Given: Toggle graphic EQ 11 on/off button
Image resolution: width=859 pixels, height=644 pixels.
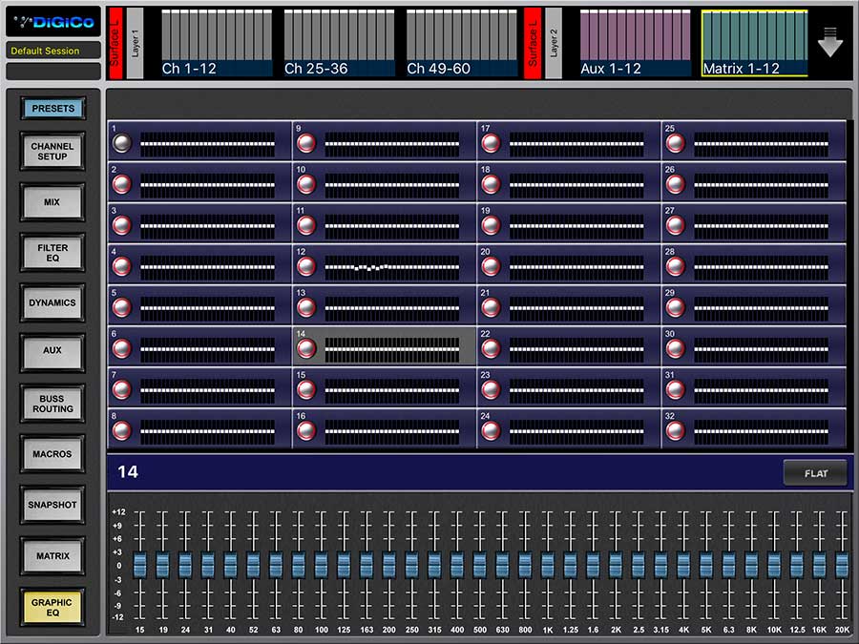Looking at the screenshot, I should [306, 225].
